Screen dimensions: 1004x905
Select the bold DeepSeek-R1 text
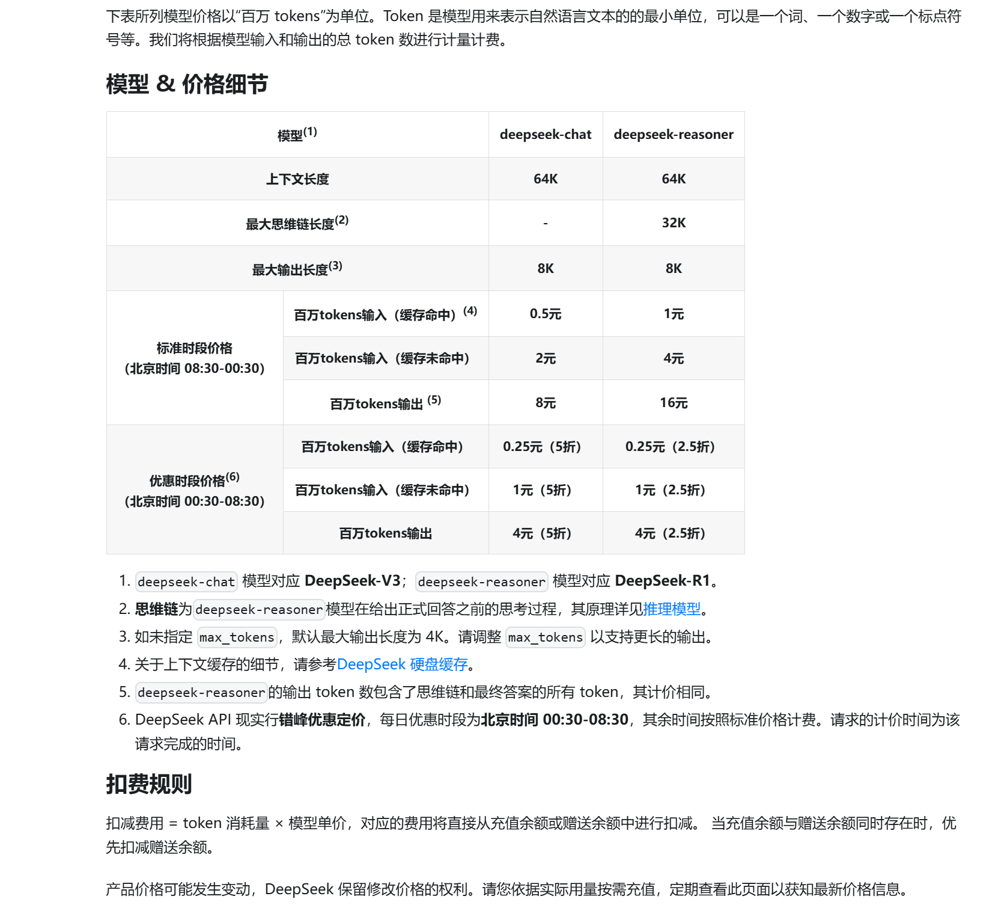[x=663, y=581]
